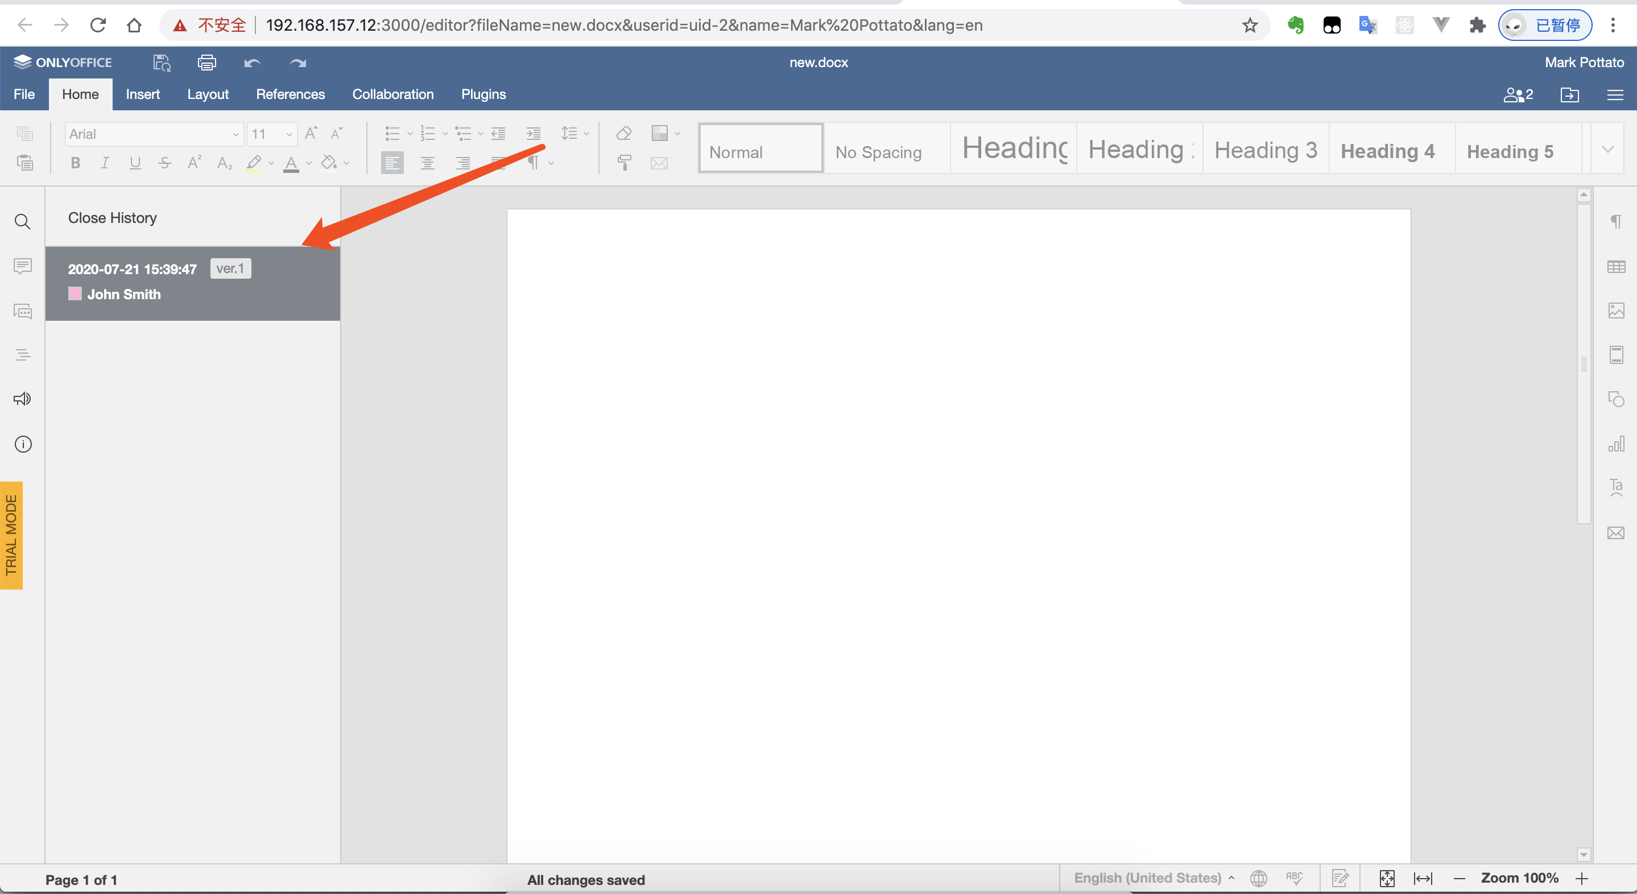This screenshot has height=894, width=1637.
Task: Click the print icon in header
Action: pyautogui.click(x=206, y=63)
